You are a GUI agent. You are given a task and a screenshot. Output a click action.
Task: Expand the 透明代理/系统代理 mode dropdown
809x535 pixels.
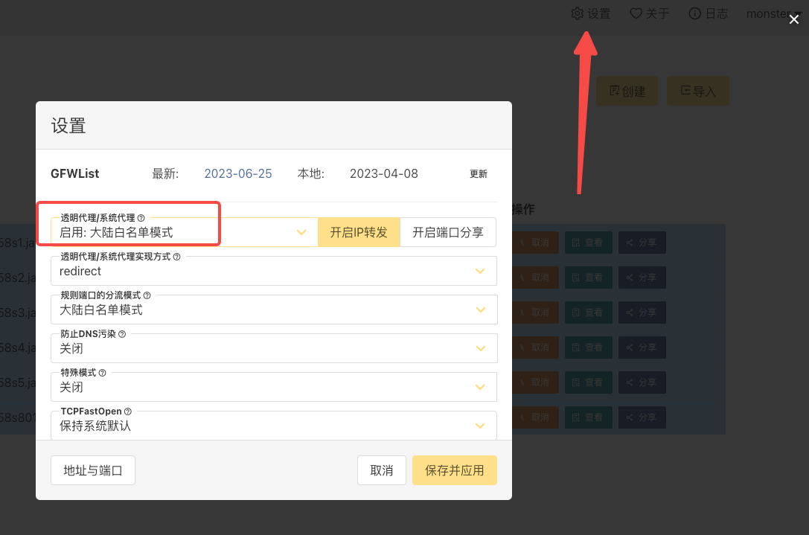tap(184, 232)
